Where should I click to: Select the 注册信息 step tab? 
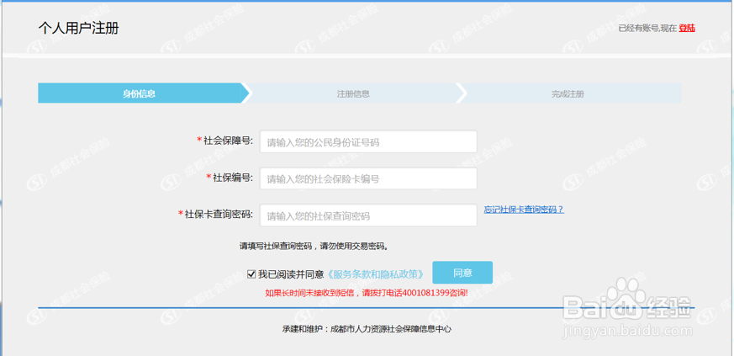point(353,93)
